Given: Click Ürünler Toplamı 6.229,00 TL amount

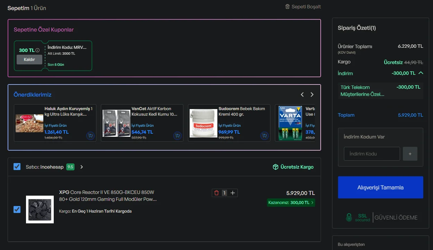Looking at the screenshot, I should pyautogui.click(x=410, y=46).
